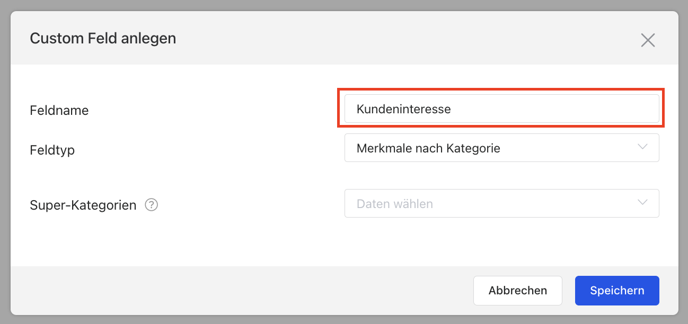Select the Merkmale nach Kategorie value
688x324 pixels.
428,148
